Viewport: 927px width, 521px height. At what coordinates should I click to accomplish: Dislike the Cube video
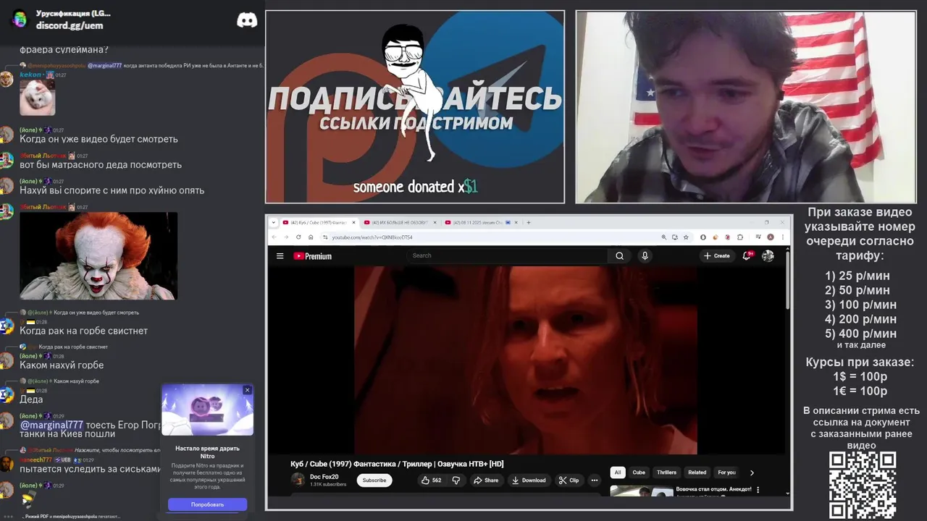tap(456, 480)
